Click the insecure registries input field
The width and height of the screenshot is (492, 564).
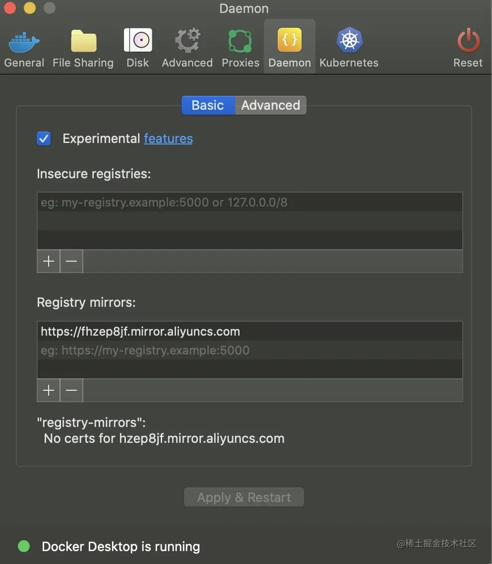pos(250,202)
